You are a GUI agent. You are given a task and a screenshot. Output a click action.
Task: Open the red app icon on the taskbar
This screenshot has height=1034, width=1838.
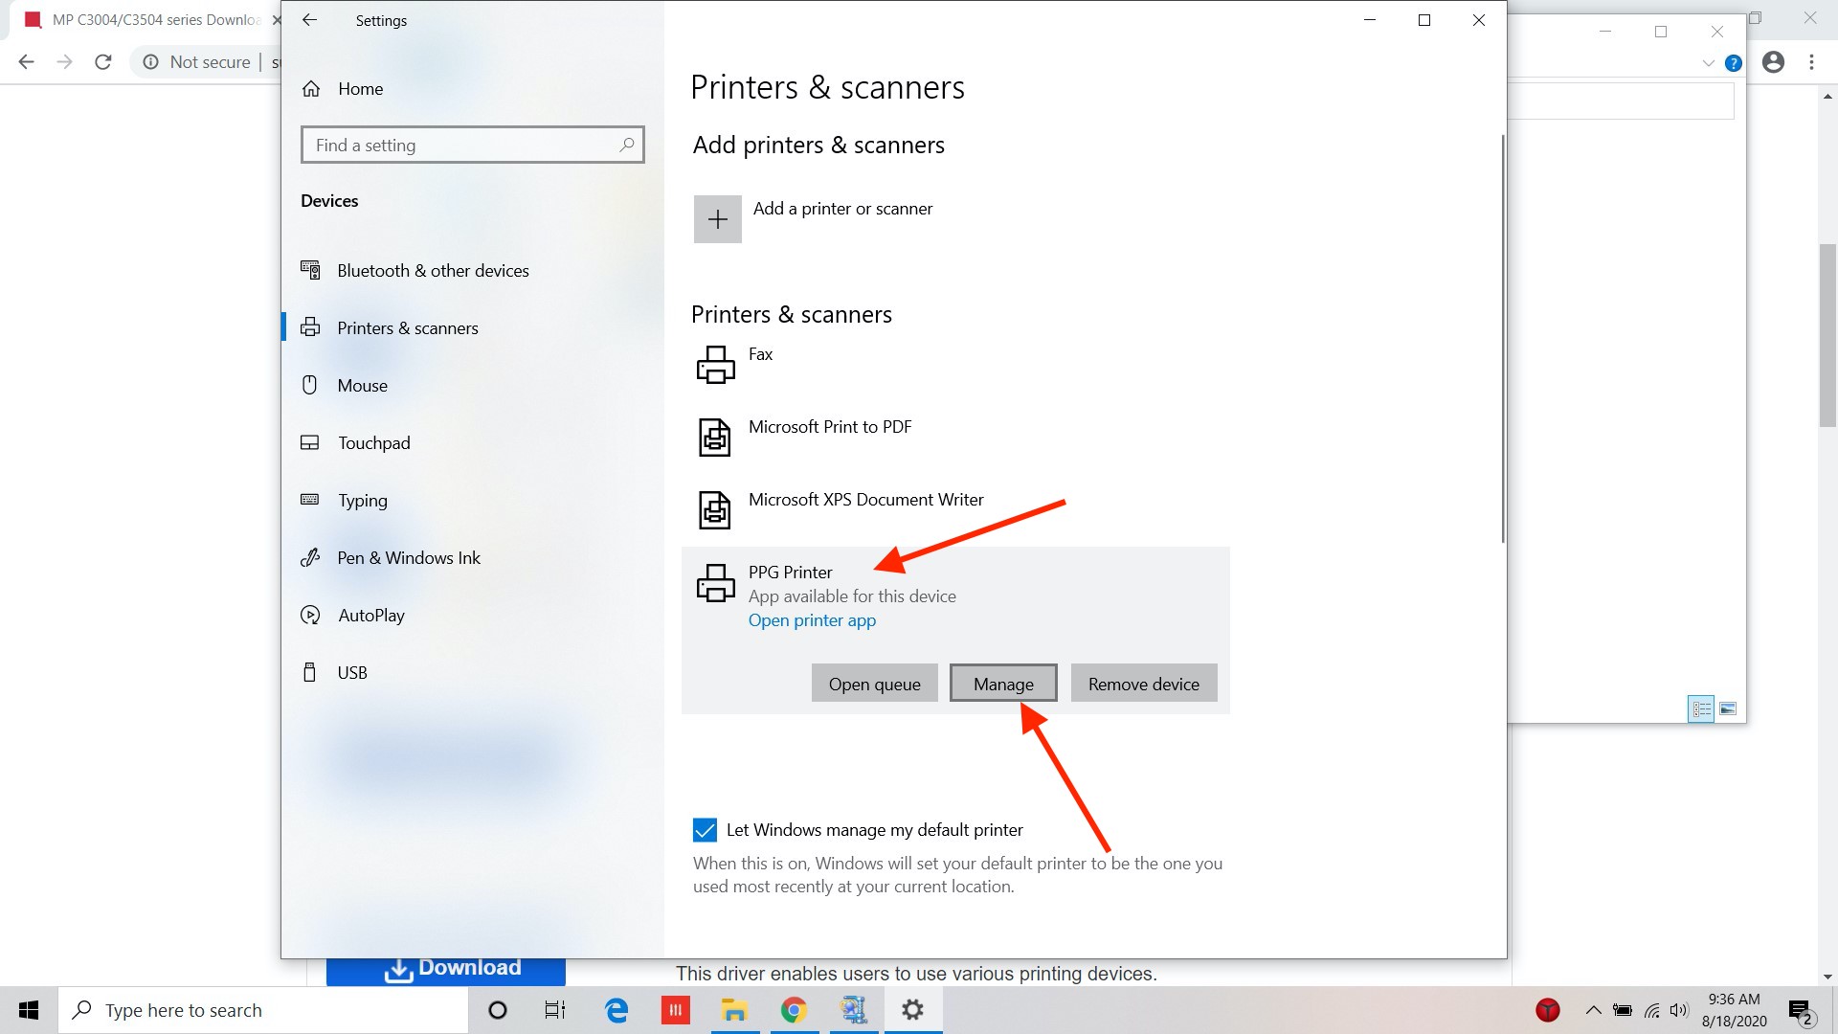(675, 1010)
